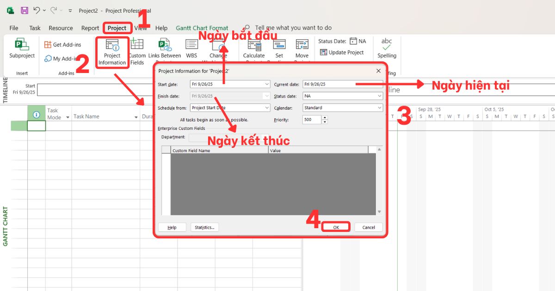Click the Set Baseline icon
Screen dimensions: 555x291
[x=279, y=48]
